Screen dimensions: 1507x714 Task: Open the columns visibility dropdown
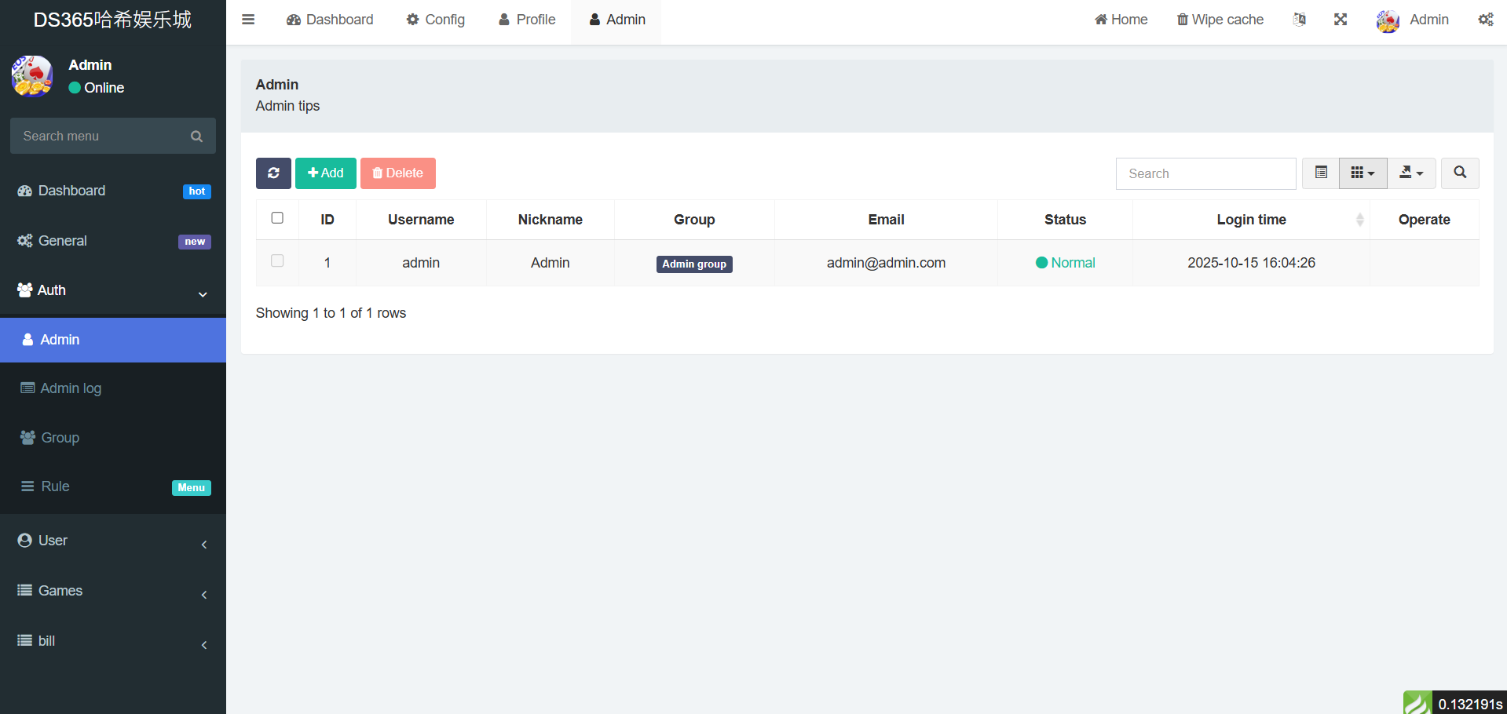1363,173
